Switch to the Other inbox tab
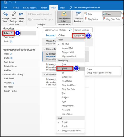Viewport: 124px width, 137px height. click(x=61, y=35)
